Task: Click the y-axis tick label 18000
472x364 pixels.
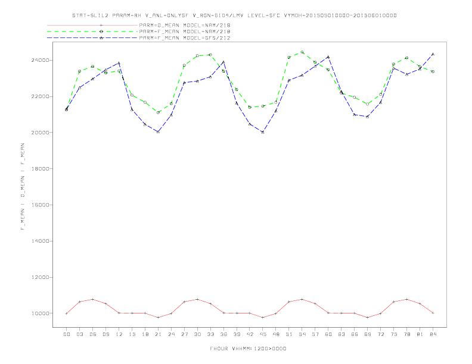Action: pos(40,169)
